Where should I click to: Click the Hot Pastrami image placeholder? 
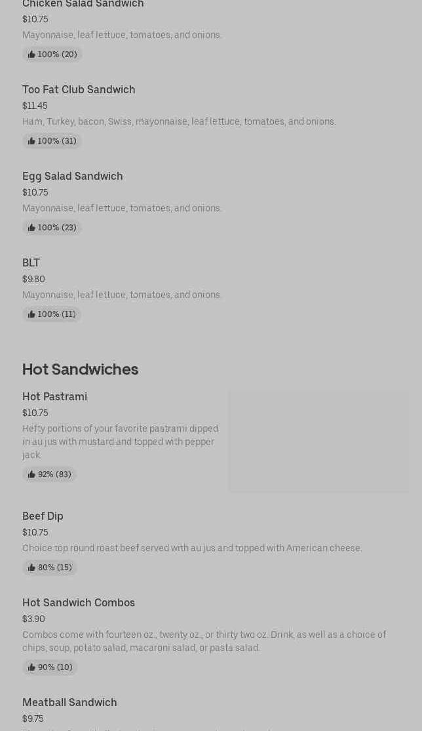click(x=318, y=442)
